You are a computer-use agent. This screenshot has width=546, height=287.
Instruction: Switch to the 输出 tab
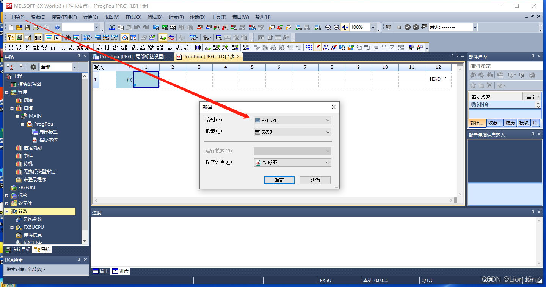point(101,271)
